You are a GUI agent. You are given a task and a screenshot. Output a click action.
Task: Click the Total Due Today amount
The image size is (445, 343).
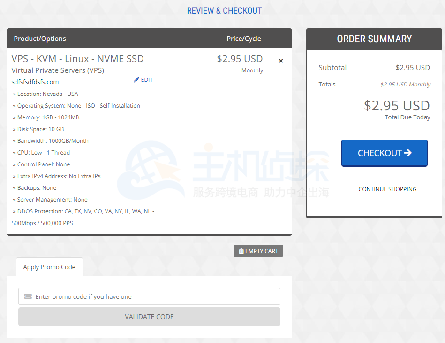(397, 105)
